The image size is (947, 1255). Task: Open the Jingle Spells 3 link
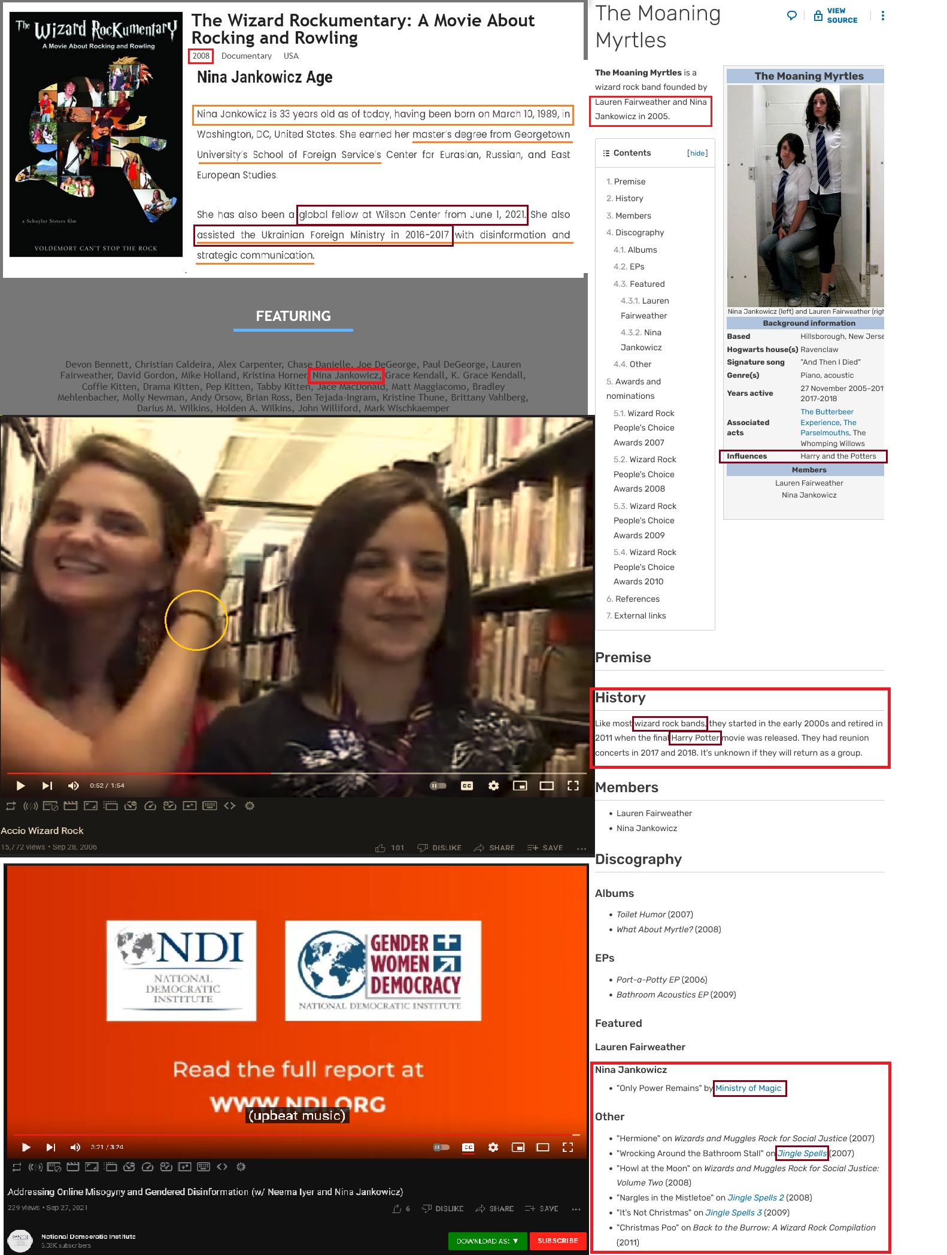click(733, 1212)
